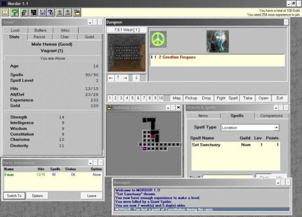The width and height of the screenshot is (302, 217).
Task: Click the 3D dungeon corridor view
Action: [126, 53]
